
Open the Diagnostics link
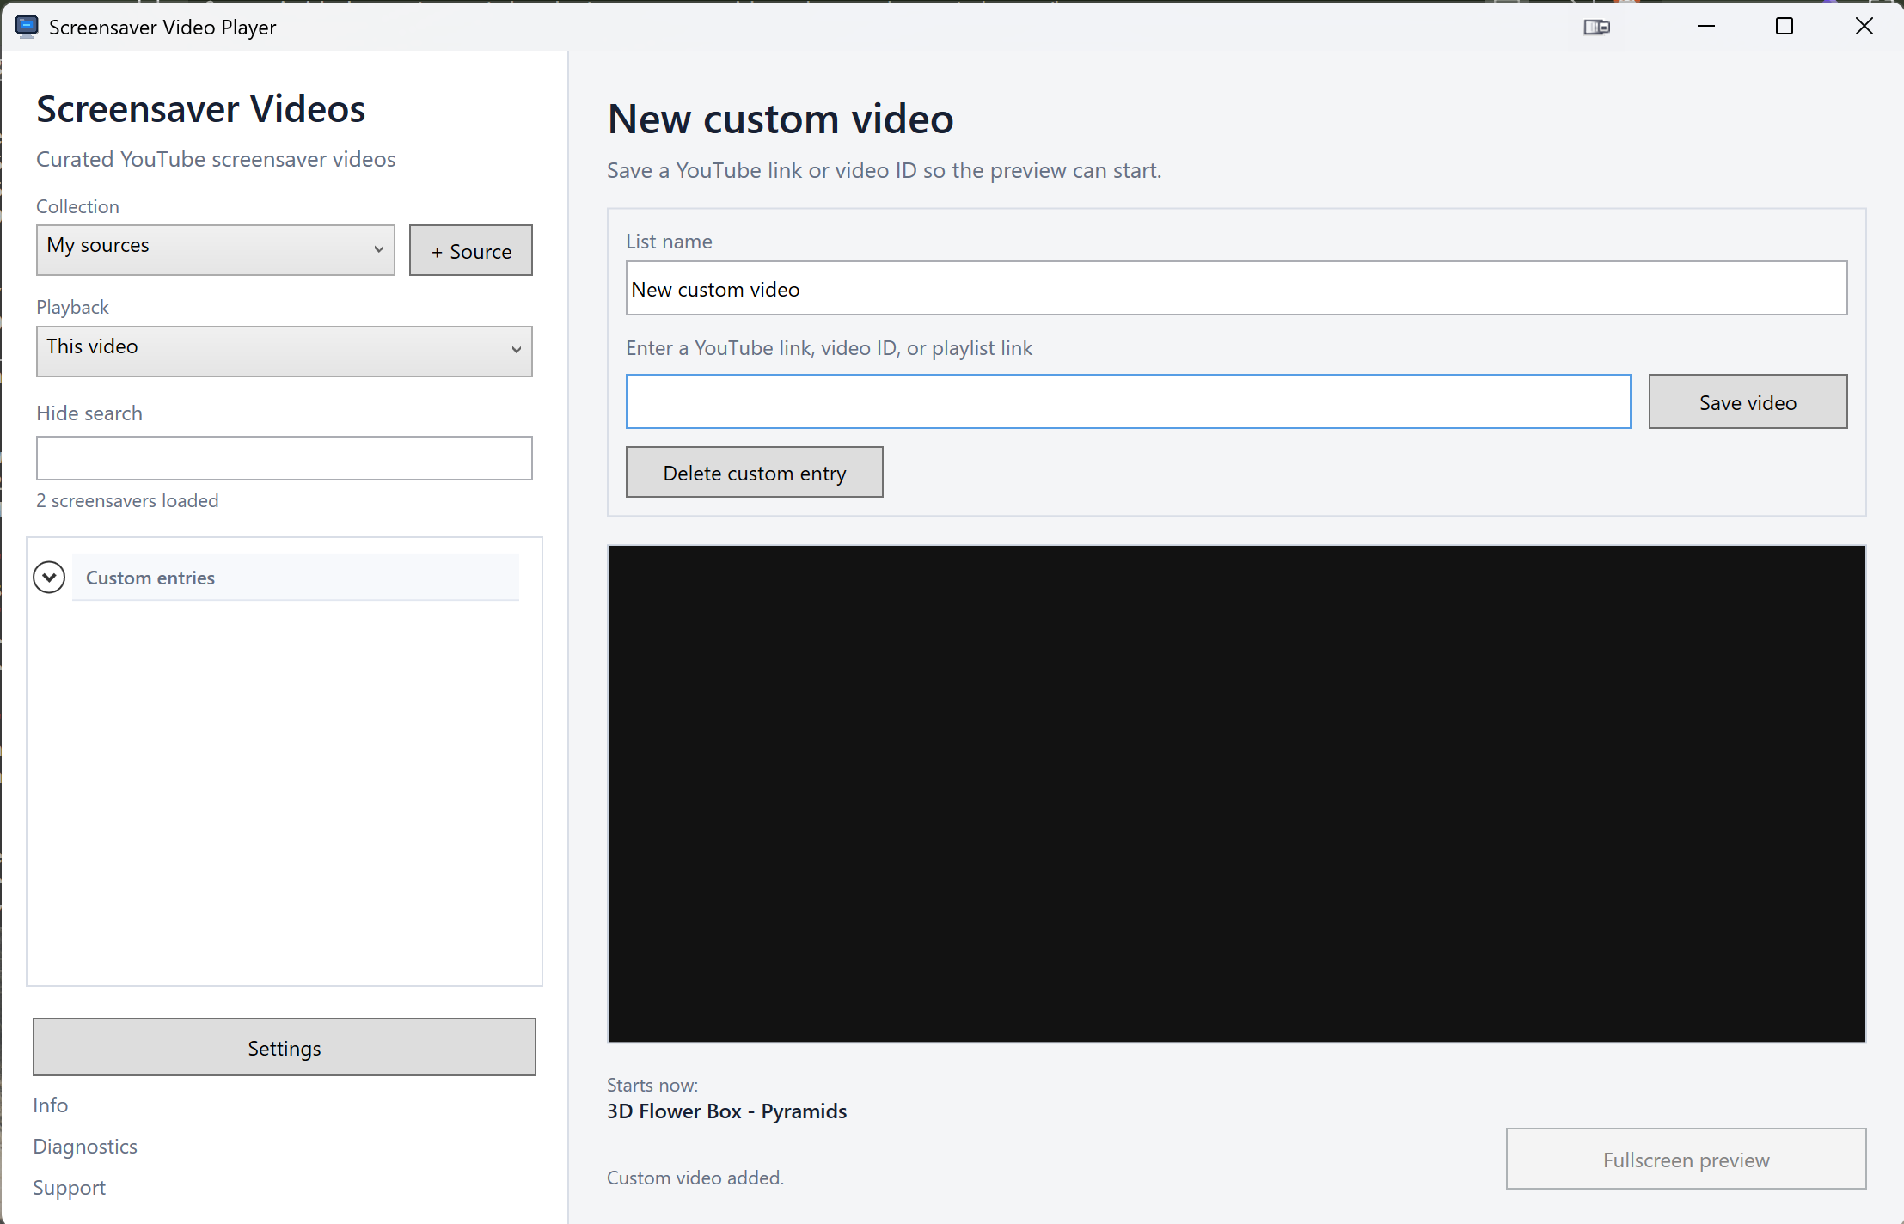click(85, 1147)
